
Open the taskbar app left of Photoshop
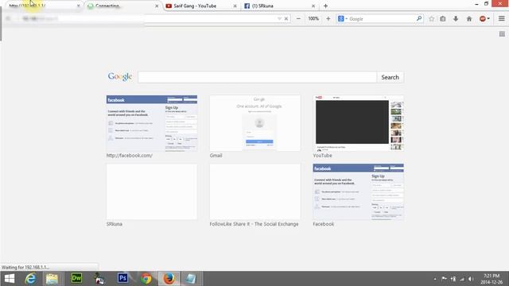99,279
